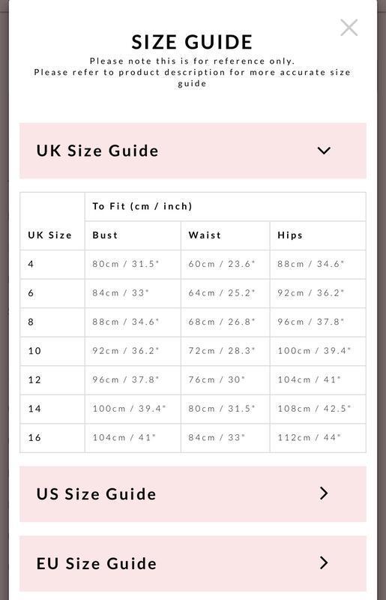Open the EU Size Guide section

193,564
